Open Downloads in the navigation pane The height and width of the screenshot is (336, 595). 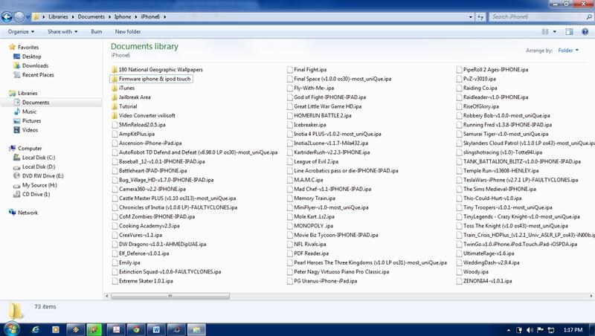[35, 65]
